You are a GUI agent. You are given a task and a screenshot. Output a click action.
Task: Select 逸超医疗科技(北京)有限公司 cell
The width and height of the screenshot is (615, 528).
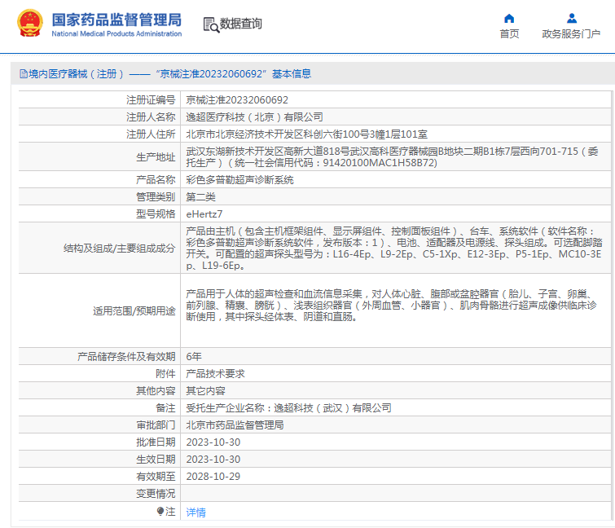point(254,117)
